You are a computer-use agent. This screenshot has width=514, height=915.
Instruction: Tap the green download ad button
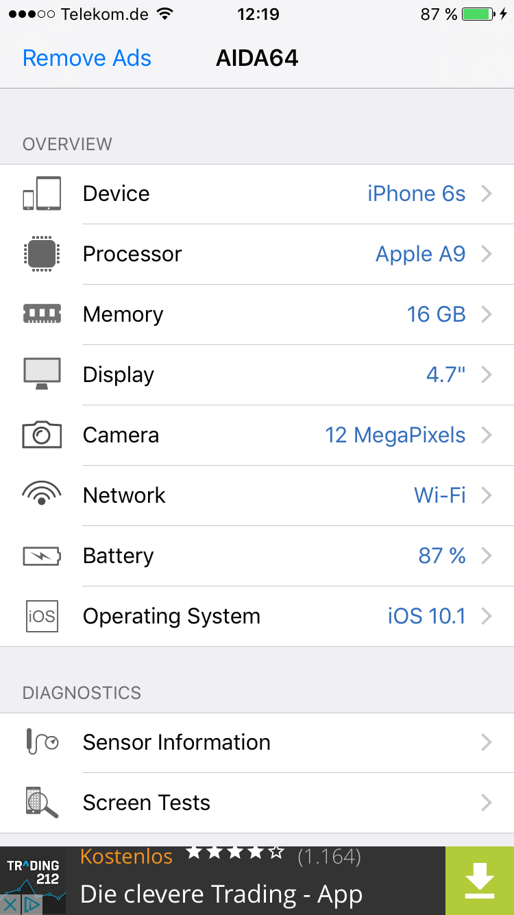pyautogui.click(x=480, y=881)
